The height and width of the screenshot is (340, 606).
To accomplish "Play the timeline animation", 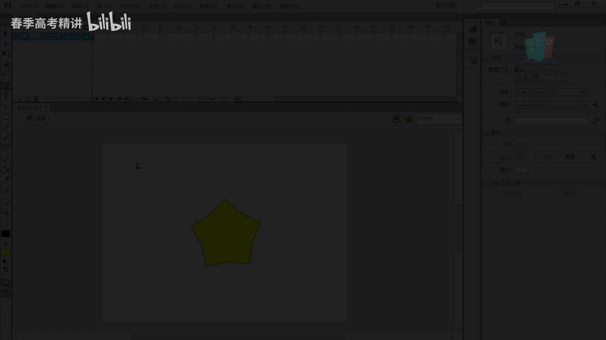I will (111, 99).
